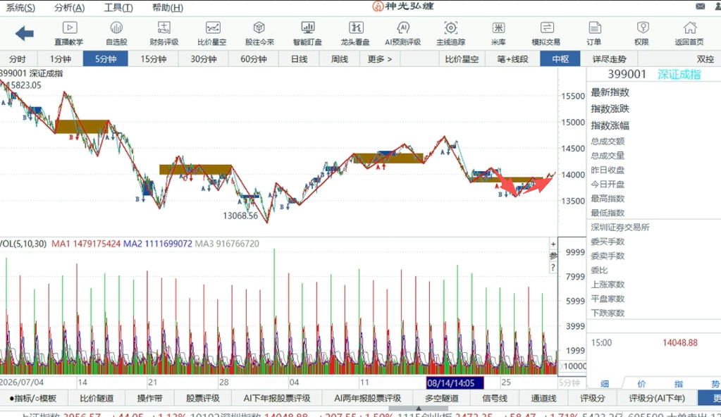Open the 帮助(H) menu

pos(167,8)
